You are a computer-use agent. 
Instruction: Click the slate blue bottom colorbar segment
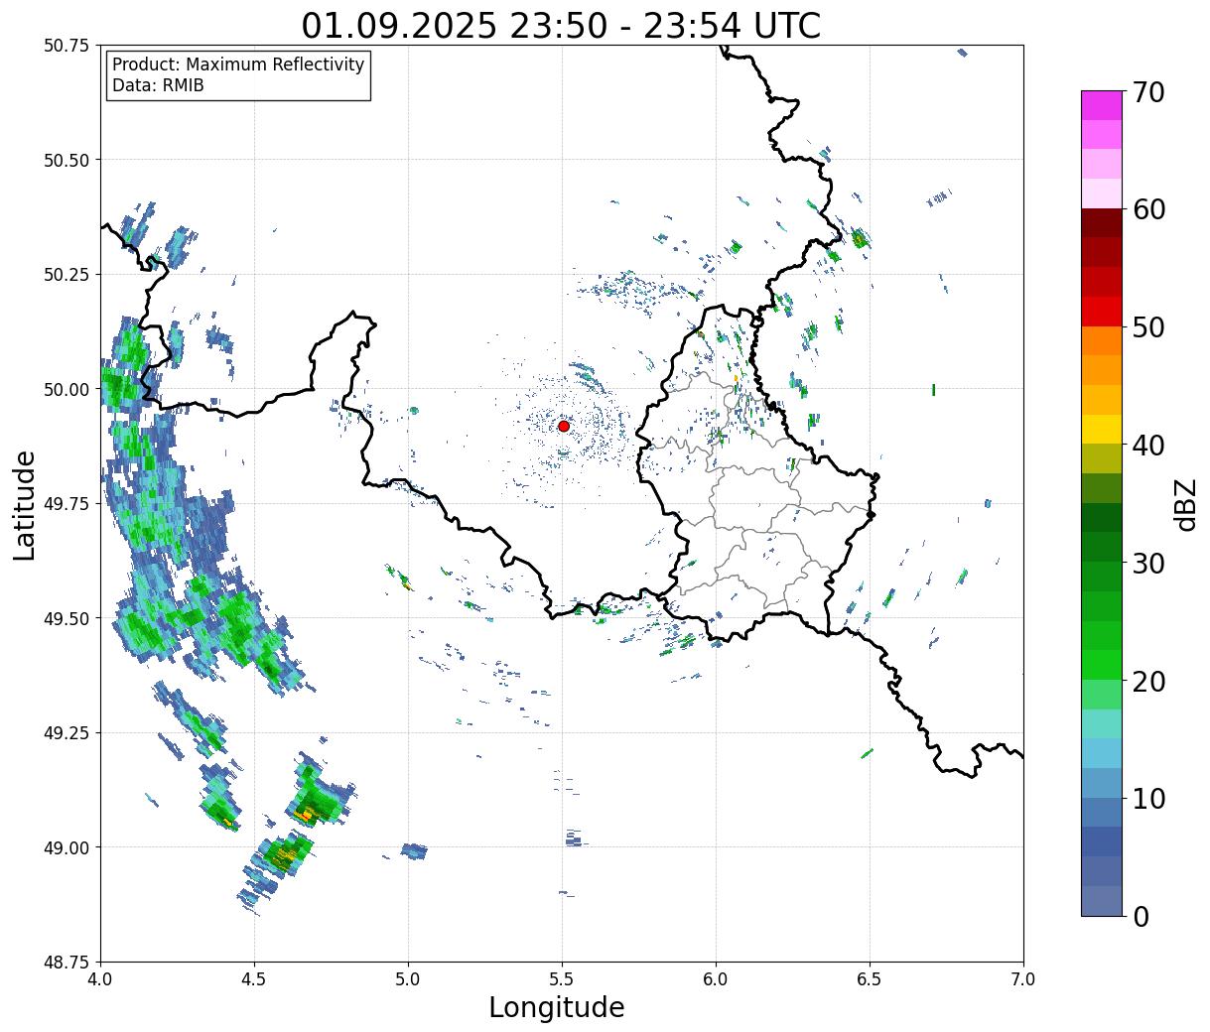(x=1102, y=900)
